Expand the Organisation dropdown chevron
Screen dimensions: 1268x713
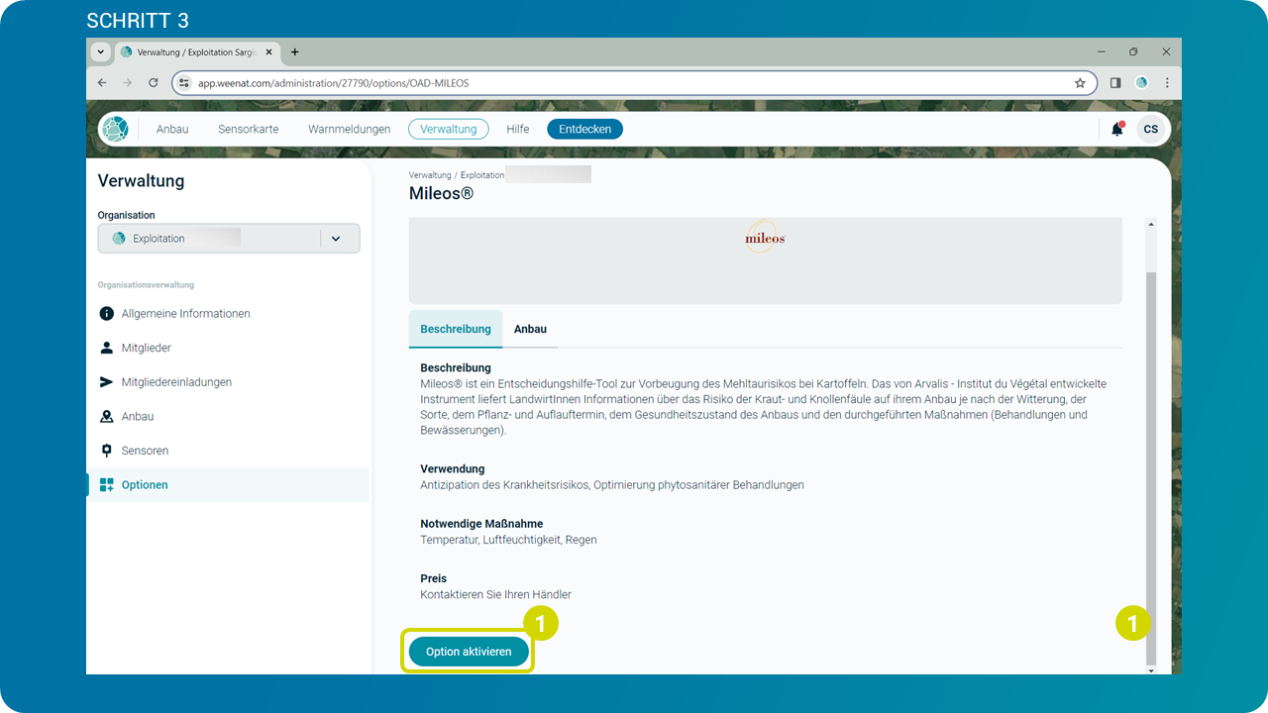tap(336, 239)
